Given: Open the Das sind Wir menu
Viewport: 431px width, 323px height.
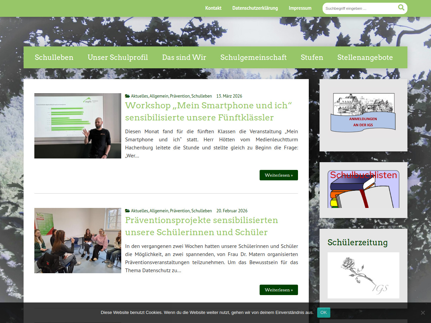Looking at the screenshot, I should coord(184,58).
